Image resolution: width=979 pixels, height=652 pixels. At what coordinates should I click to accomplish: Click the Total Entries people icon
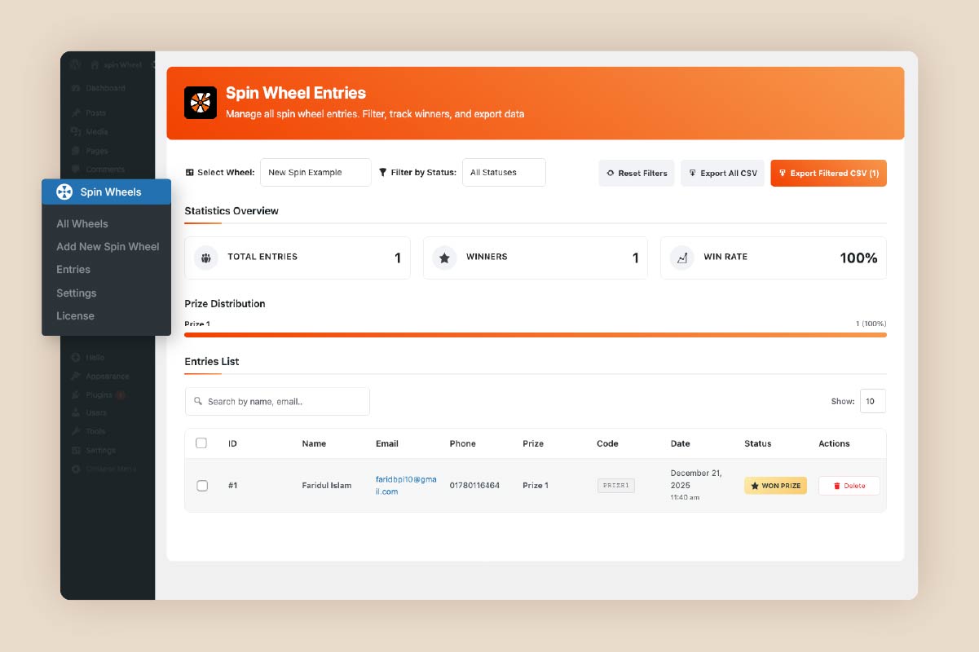[x=206, y=258]
